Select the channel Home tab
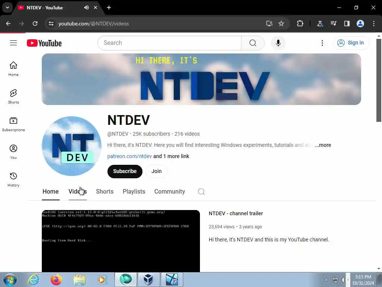This screenshot has width=382, height=287. coord(50,192)
